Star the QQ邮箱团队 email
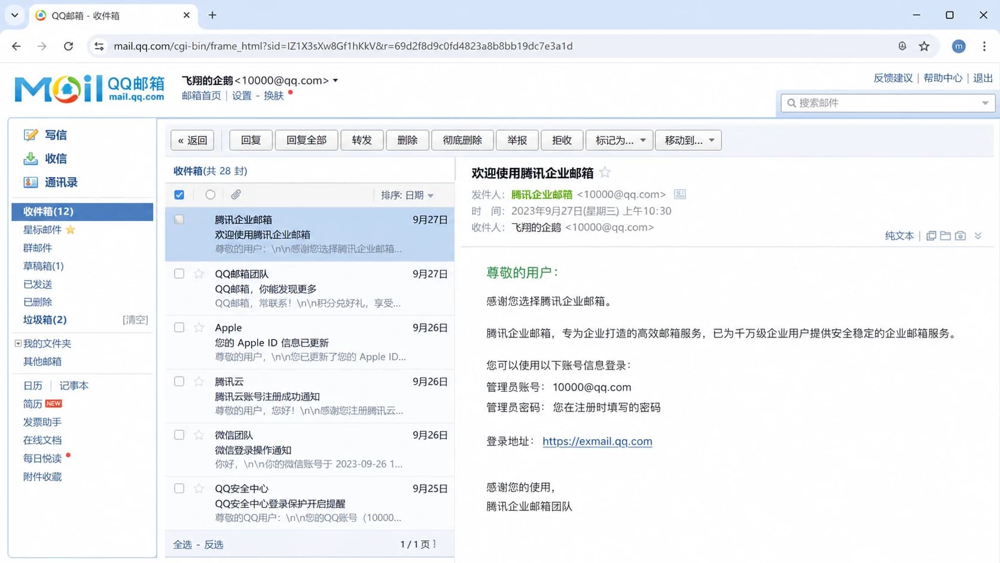Image resolution: width=1000 pixels, height=563 pixels. pos(199,273)
